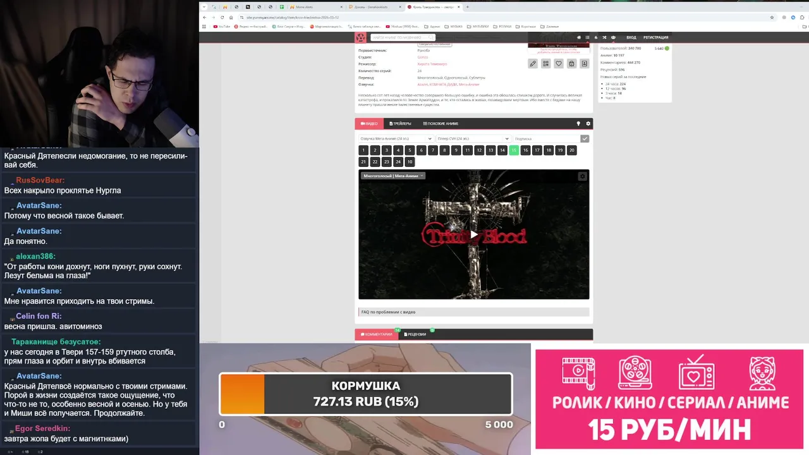Switch to the ТРЕЙЛЕРЫ tab

pos(400,124)
